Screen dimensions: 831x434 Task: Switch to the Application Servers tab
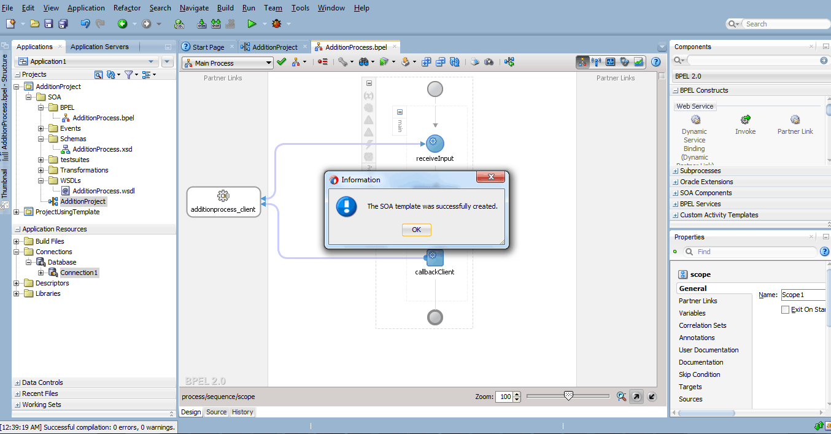(x=99, y=47)
